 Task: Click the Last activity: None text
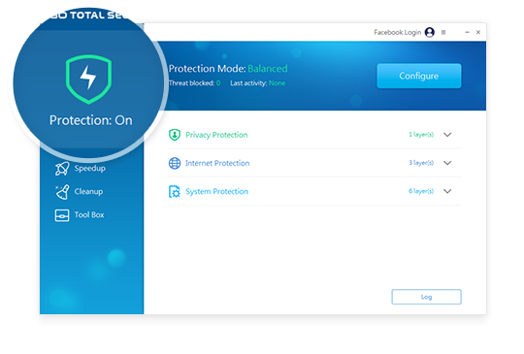click(258, 83)
